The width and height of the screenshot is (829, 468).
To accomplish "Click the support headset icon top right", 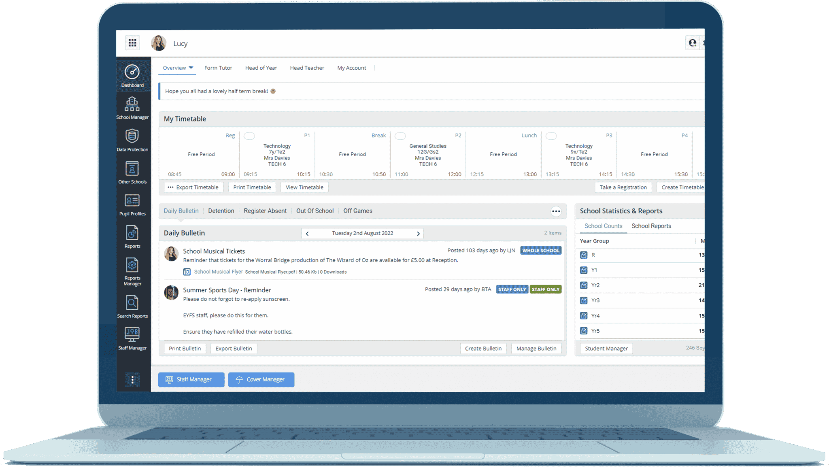I will (693, 43).
